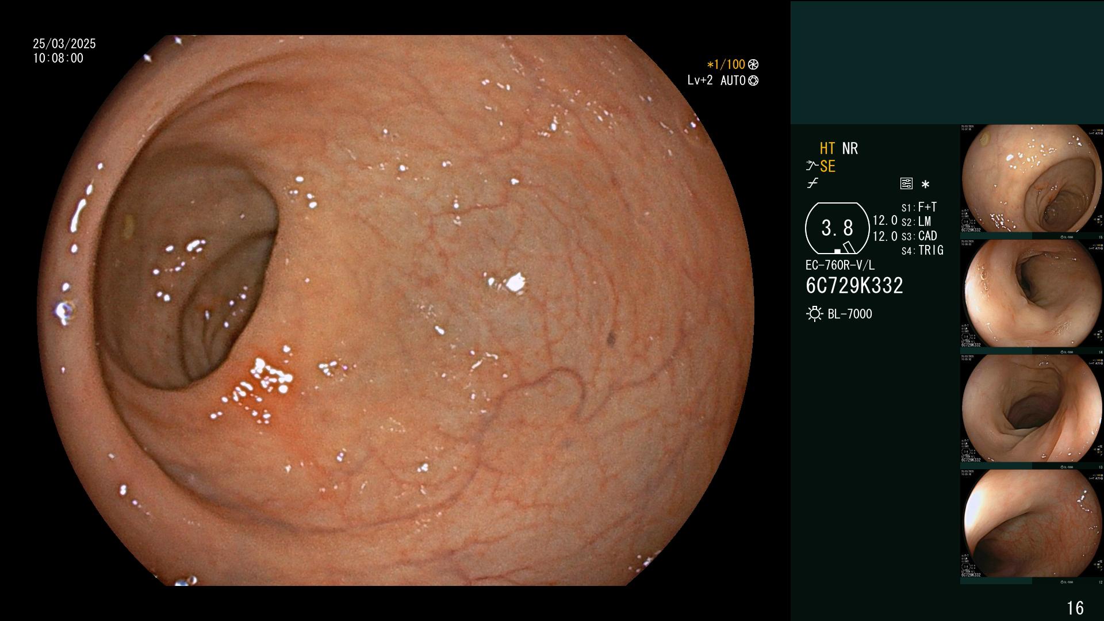This screenshot has width=1104, height=621.
Task: Click the light source lamp icon
Action: click(814, 314)
